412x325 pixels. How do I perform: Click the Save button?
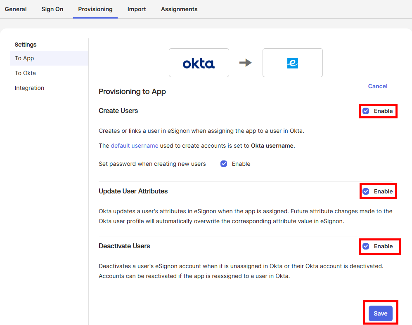pos(381,313)
